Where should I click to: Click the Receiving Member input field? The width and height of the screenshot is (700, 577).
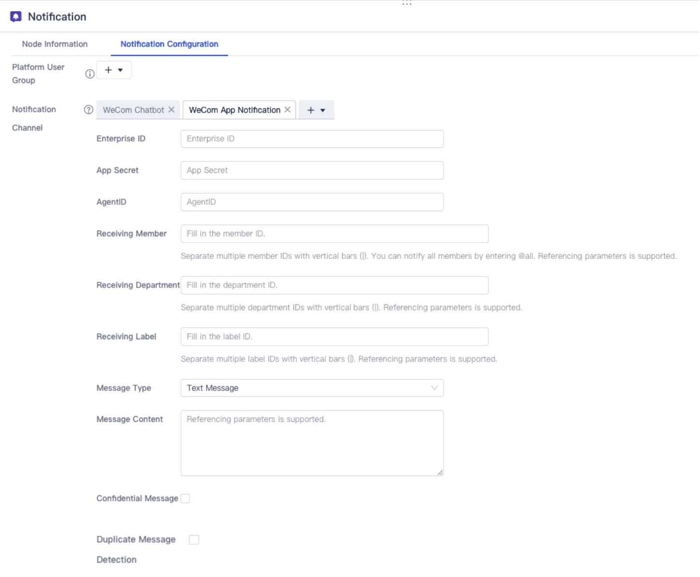(x=334, y=234)
